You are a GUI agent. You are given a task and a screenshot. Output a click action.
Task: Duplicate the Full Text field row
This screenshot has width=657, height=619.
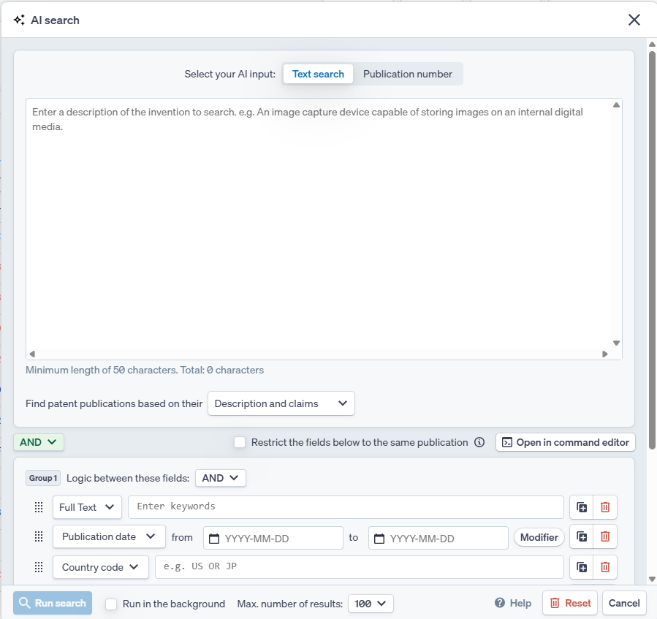coord(582,507)
